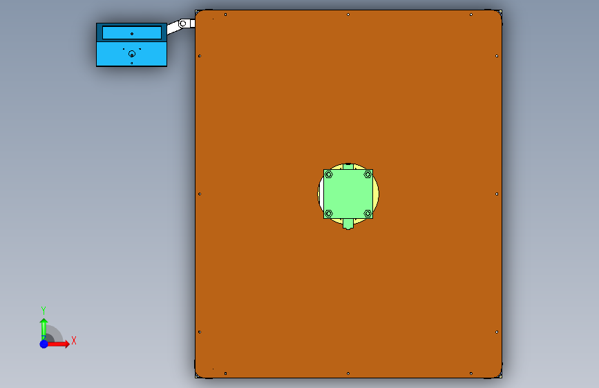Click the green Y axis label

(44, 311)
